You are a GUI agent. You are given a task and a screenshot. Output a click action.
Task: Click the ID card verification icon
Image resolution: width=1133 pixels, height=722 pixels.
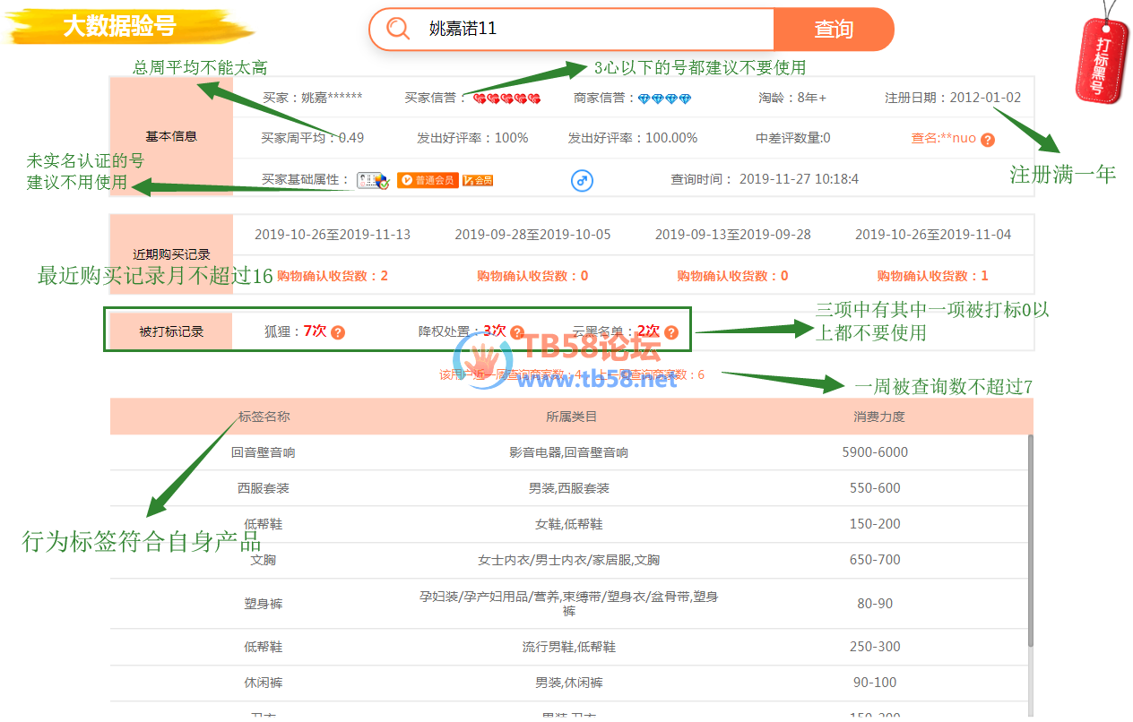(373, 180)
